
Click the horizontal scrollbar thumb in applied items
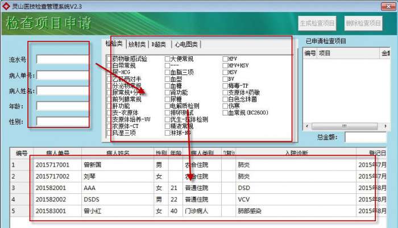(x=345, y=126)
